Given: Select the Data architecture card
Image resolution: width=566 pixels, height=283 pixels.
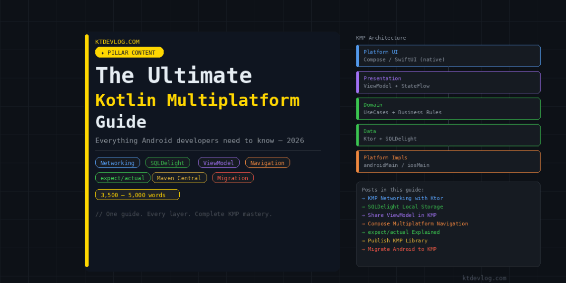Looking at the screenshot, I should [448, 135].
